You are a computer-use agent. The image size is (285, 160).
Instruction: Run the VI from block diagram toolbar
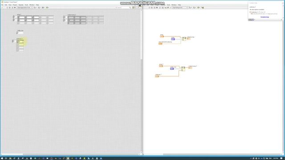click(x=149, y=8)
